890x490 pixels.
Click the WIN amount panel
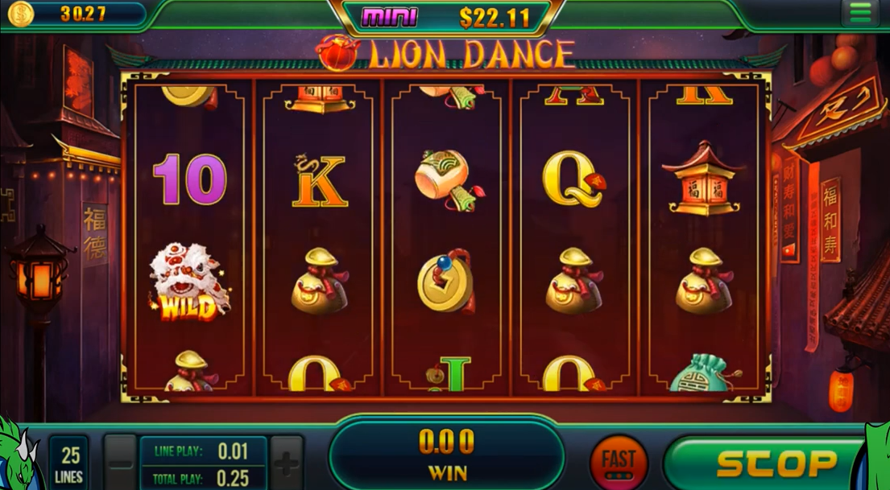click(446, 455)
